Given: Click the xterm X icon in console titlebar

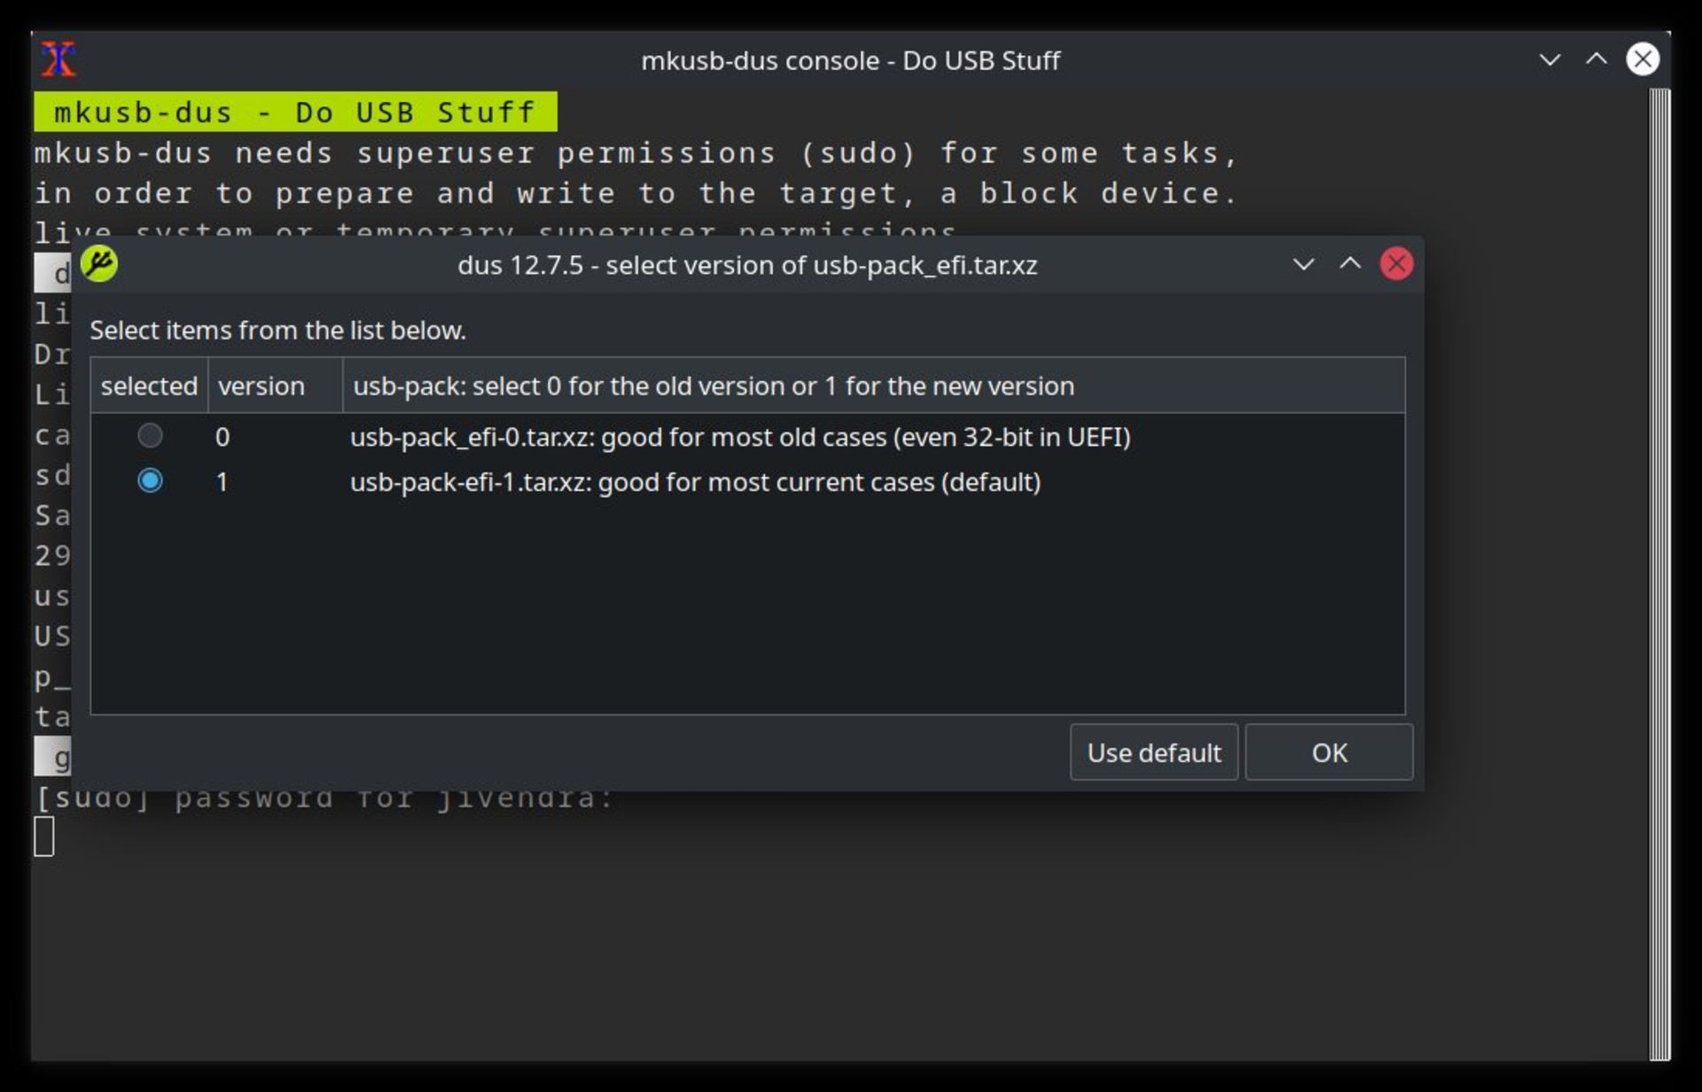Looking at the screenshot, I should [59, 59].
